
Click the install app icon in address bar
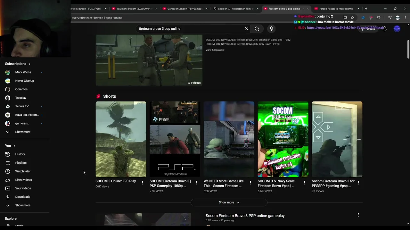[x=345, y=18]
